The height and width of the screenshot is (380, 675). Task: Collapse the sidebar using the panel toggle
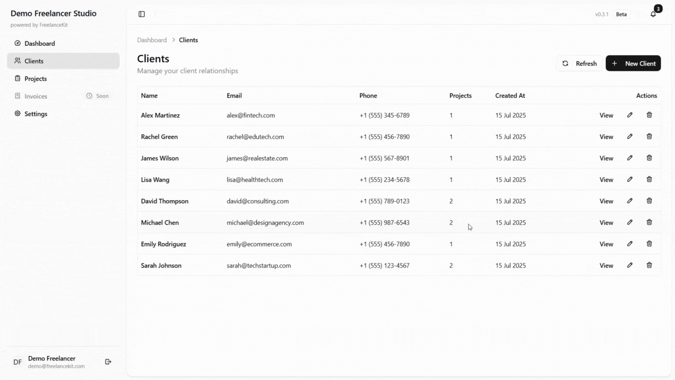[141, 14]
